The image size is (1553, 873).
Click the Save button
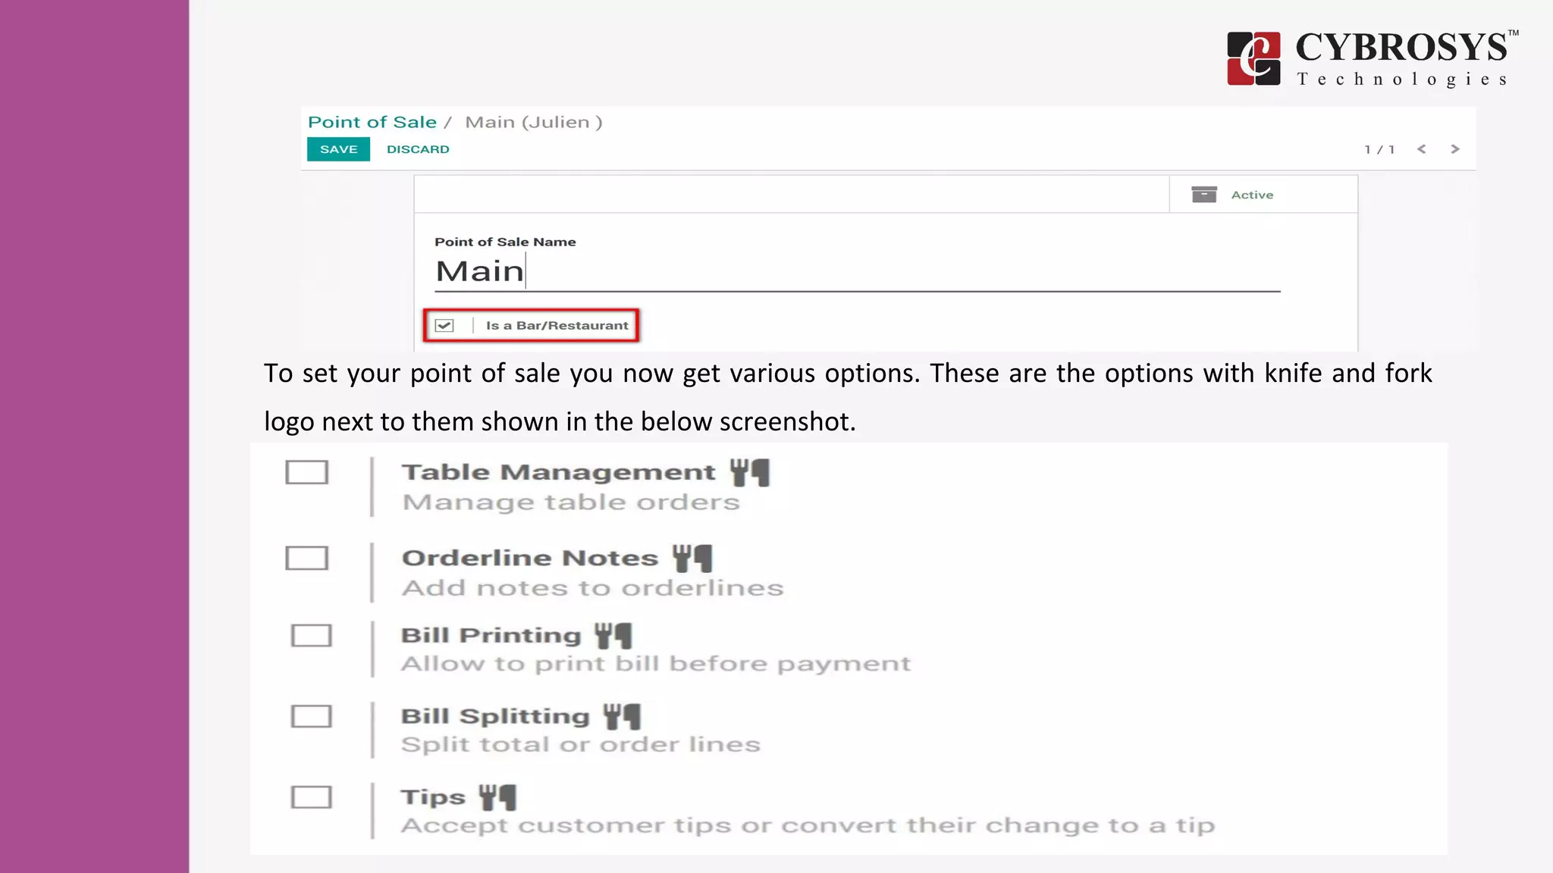tap(338, 149)
